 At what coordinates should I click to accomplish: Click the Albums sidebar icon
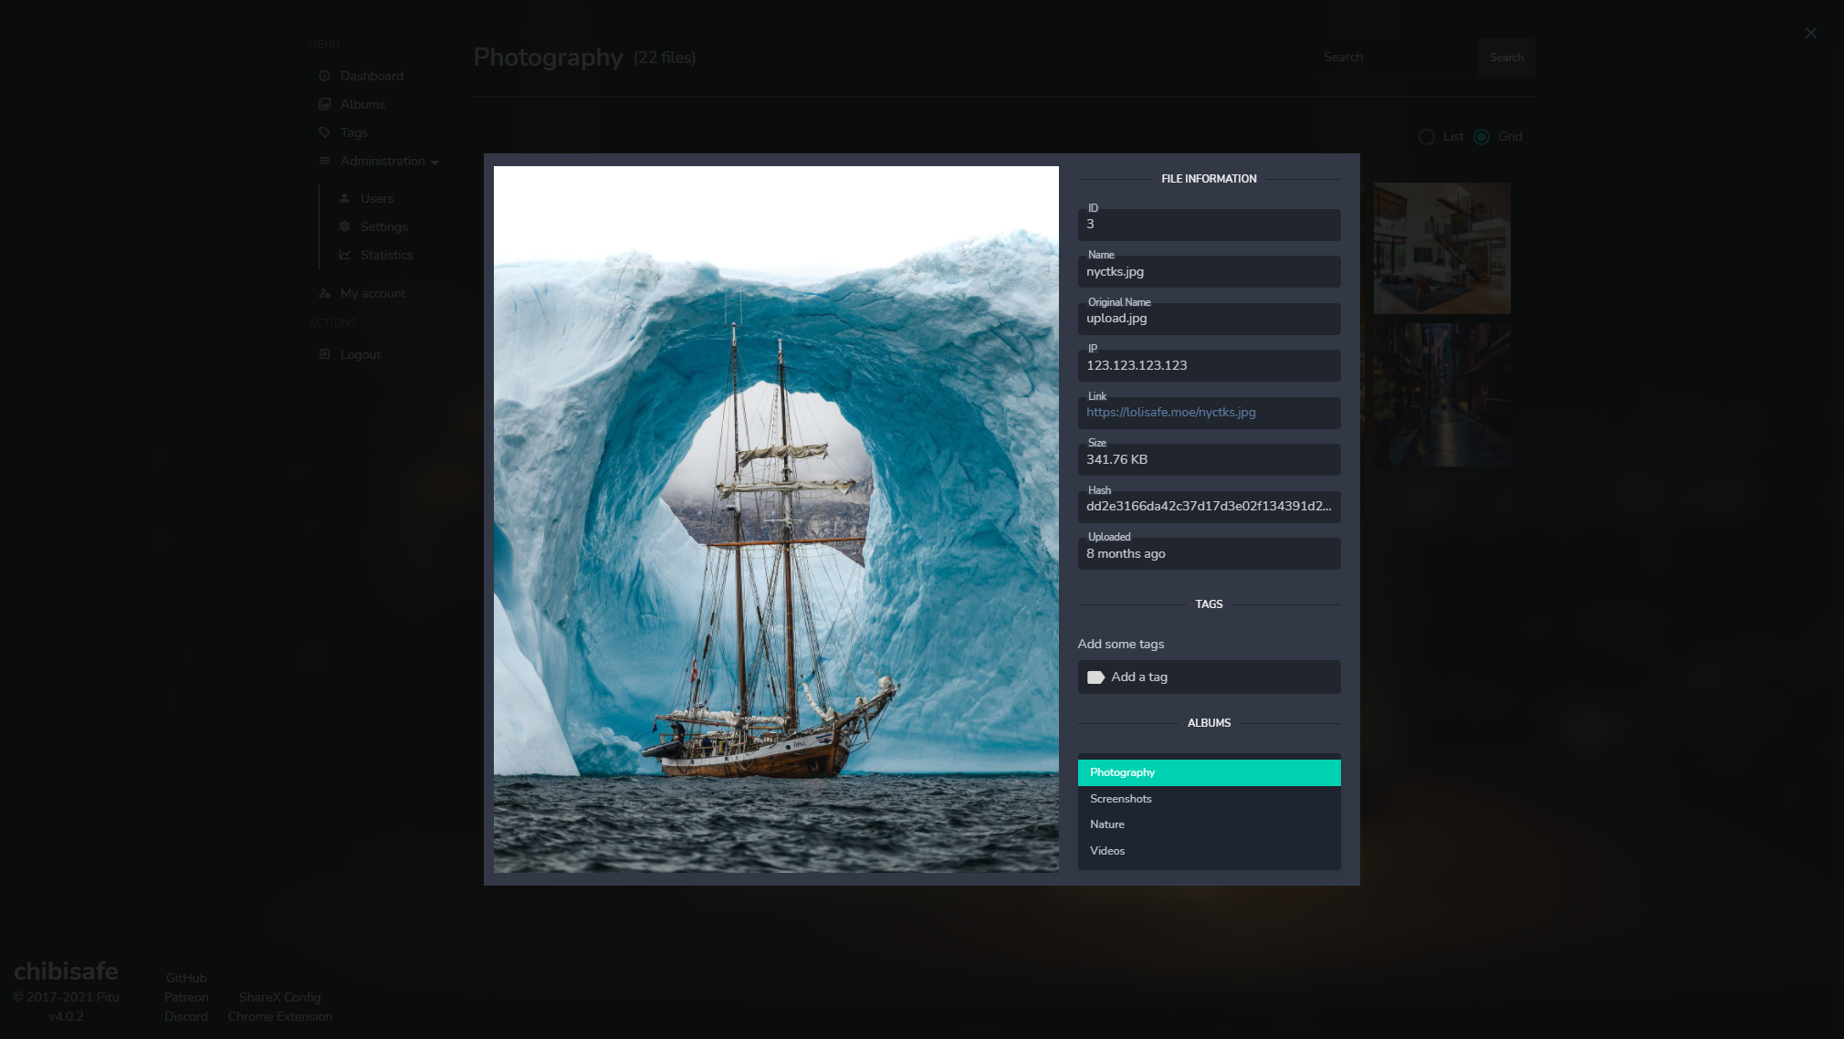pos(324,104)
